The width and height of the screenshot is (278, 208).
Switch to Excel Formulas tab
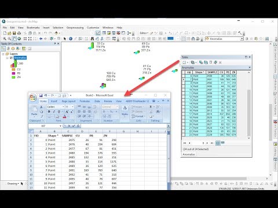tap(85, 101)
